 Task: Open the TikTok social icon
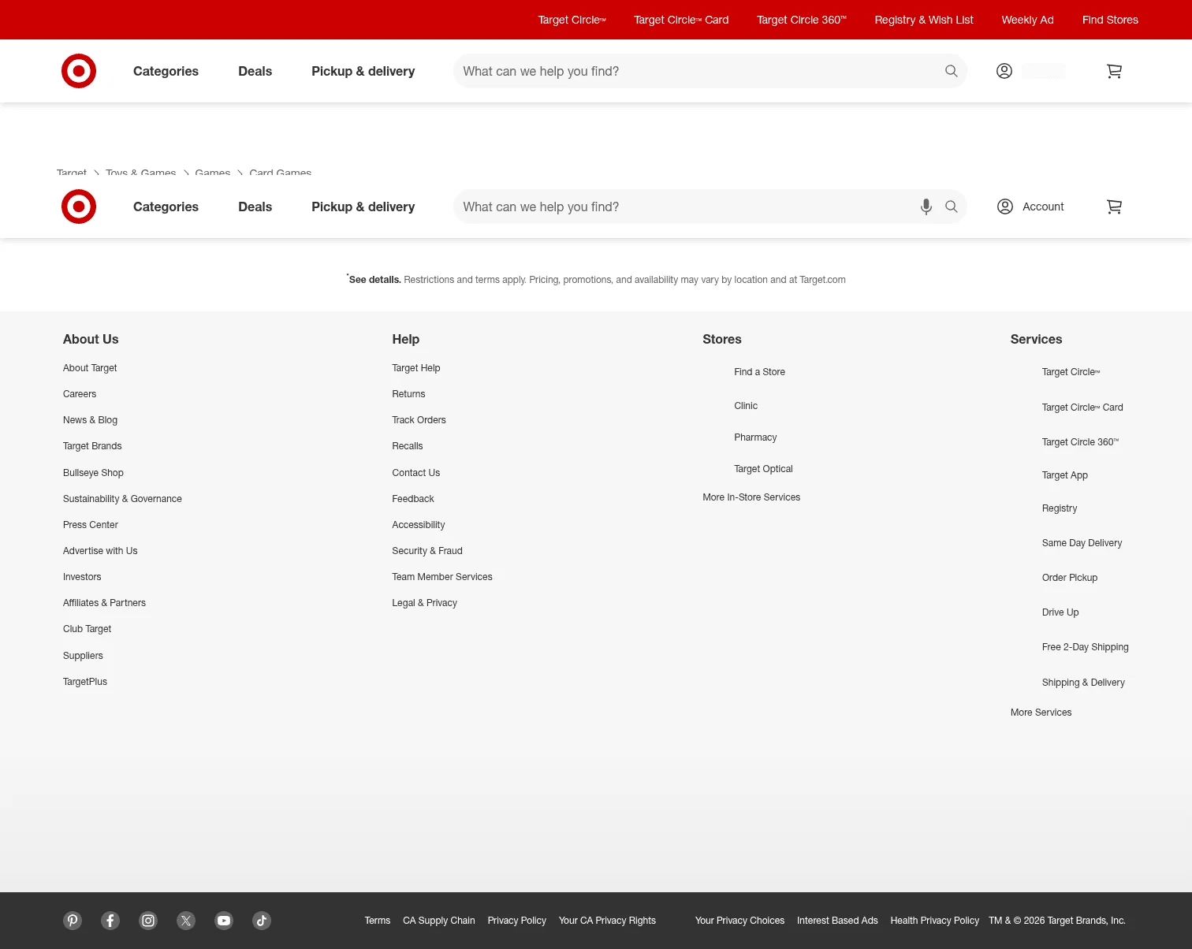point(262,921)
